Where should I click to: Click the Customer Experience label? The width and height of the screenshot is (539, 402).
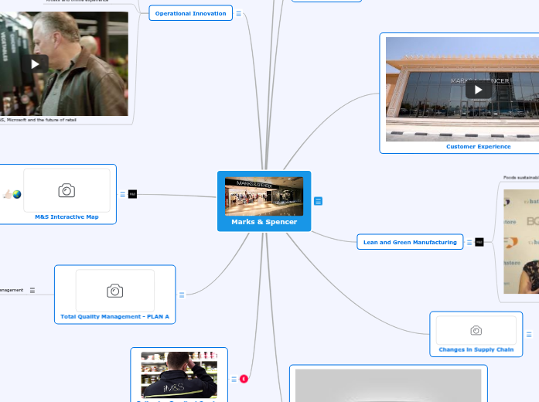tap(478, 146)
